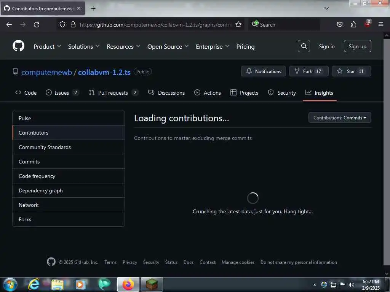
Task: Click the GitHub logo in the footer
Action: click(51, 262)
